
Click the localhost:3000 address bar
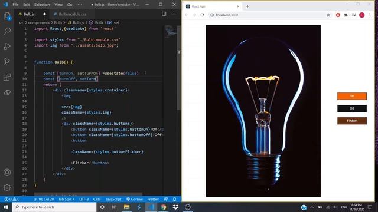[268, 15]
